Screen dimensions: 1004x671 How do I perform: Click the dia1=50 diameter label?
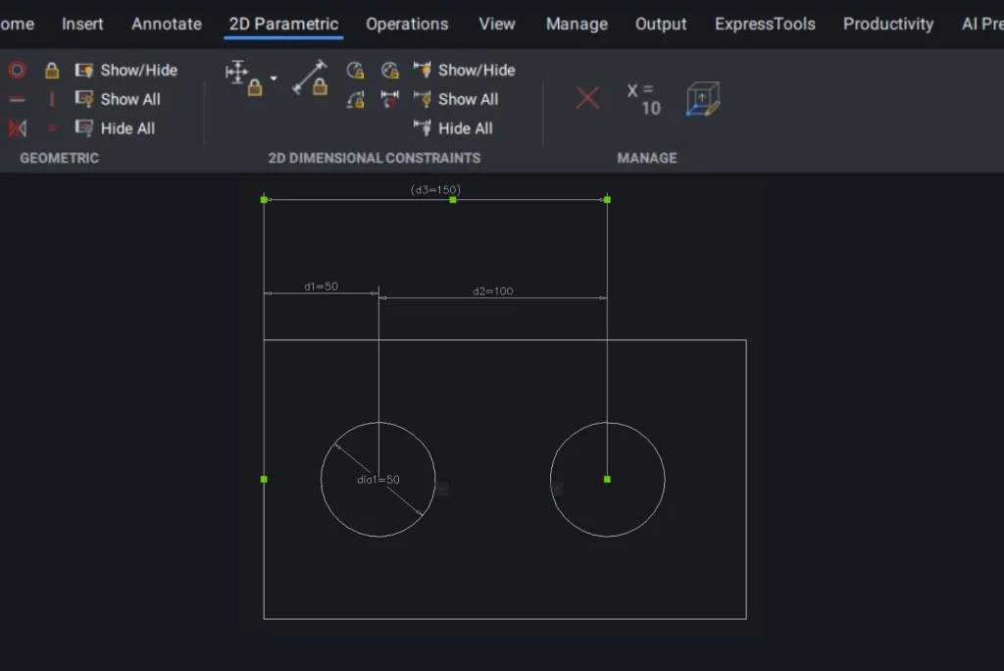coord(378,480)
